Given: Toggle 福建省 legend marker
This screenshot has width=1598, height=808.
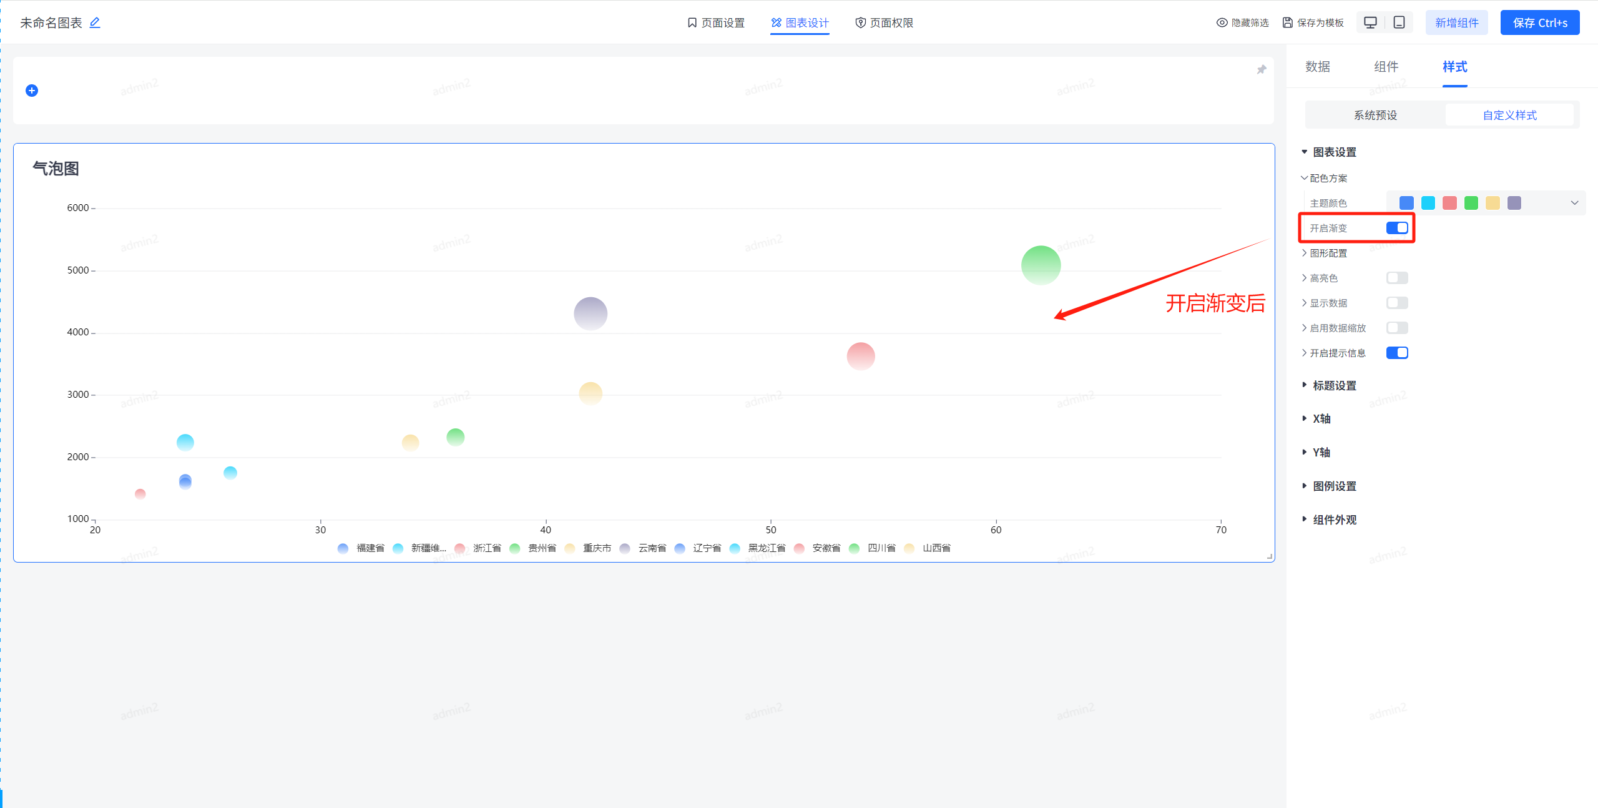Looking at the screenshot, I should pos(343,548).
